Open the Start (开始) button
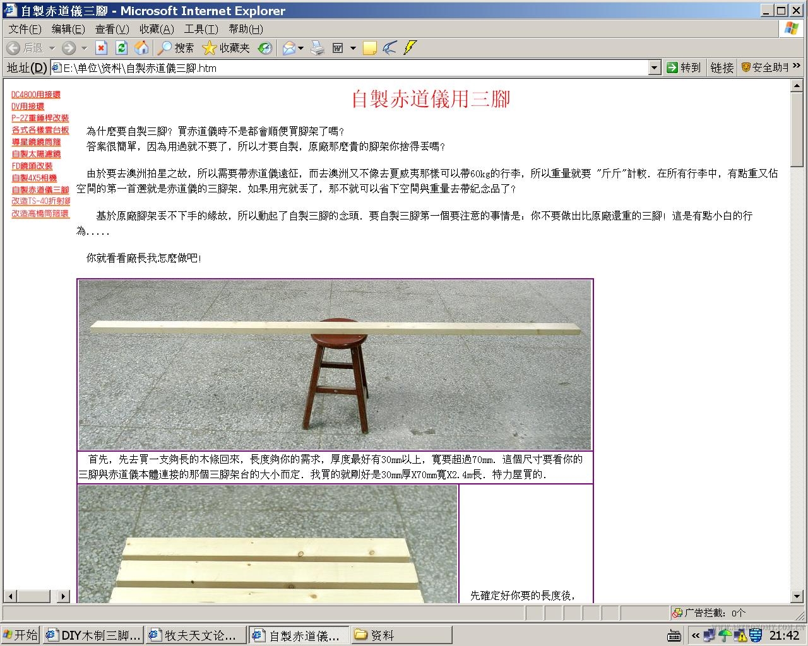The image size is (808, 646). (x=21, y=635)
